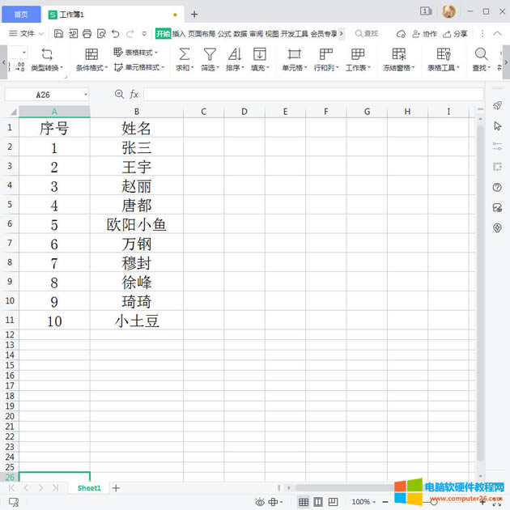Click the 分享 share button
Screen dimensions: 510x510
click(x=455, y=33)
